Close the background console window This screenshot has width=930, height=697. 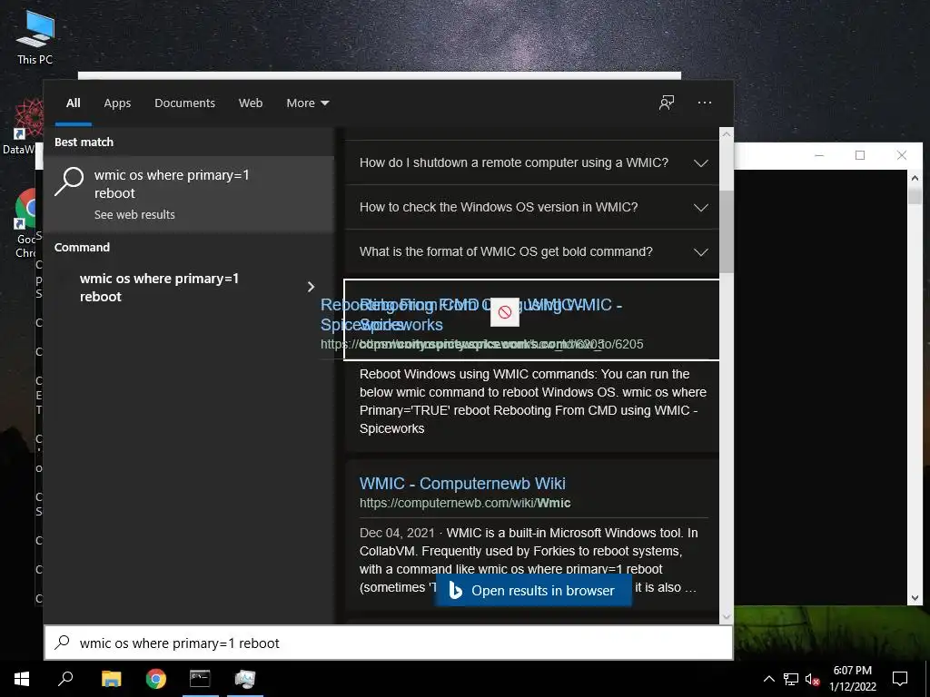point(902,155)
